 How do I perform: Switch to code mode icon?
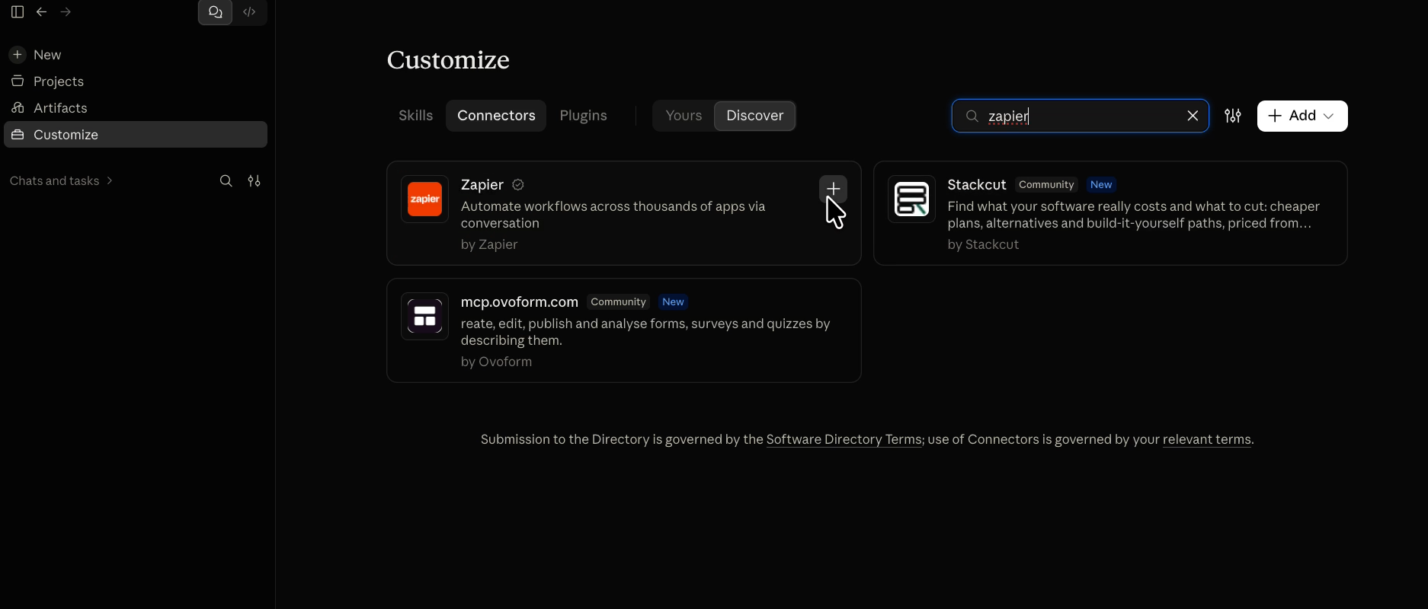pos(249,12)
